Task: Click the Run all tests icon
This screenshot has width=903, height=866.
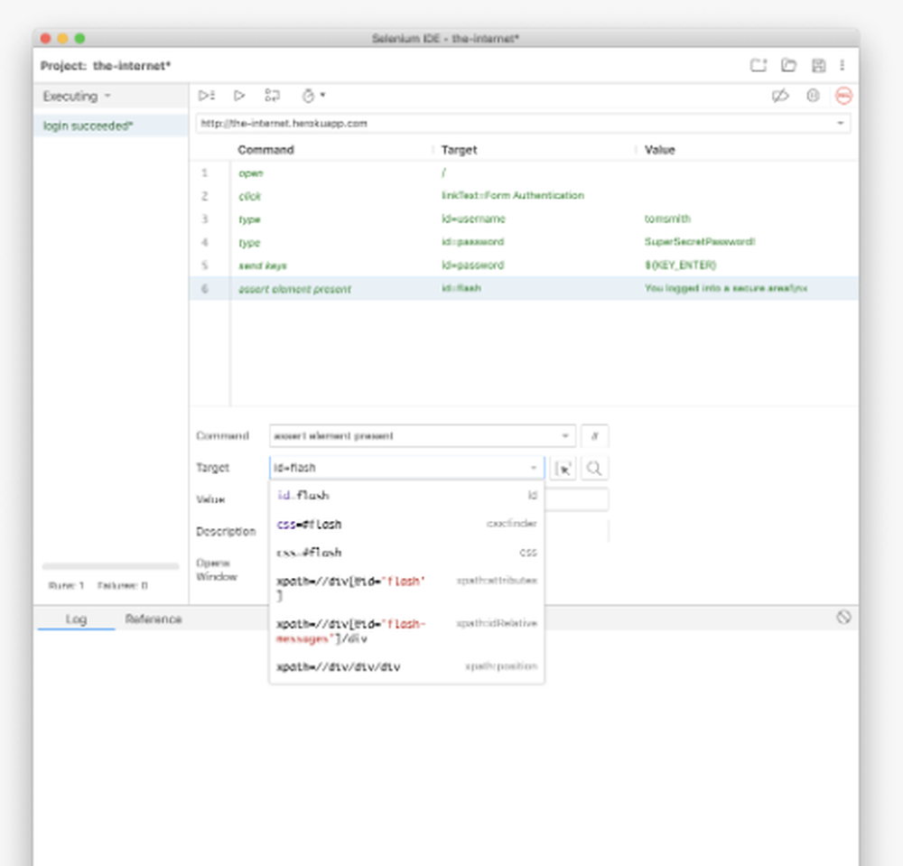Action: (x=206, y=96)
